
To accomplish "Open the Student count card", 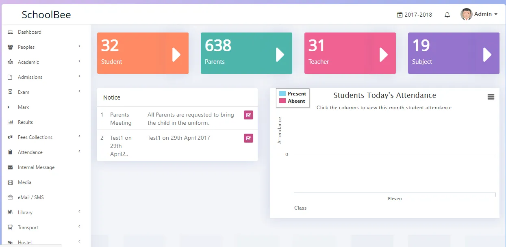I will click(x=143, y=53).
